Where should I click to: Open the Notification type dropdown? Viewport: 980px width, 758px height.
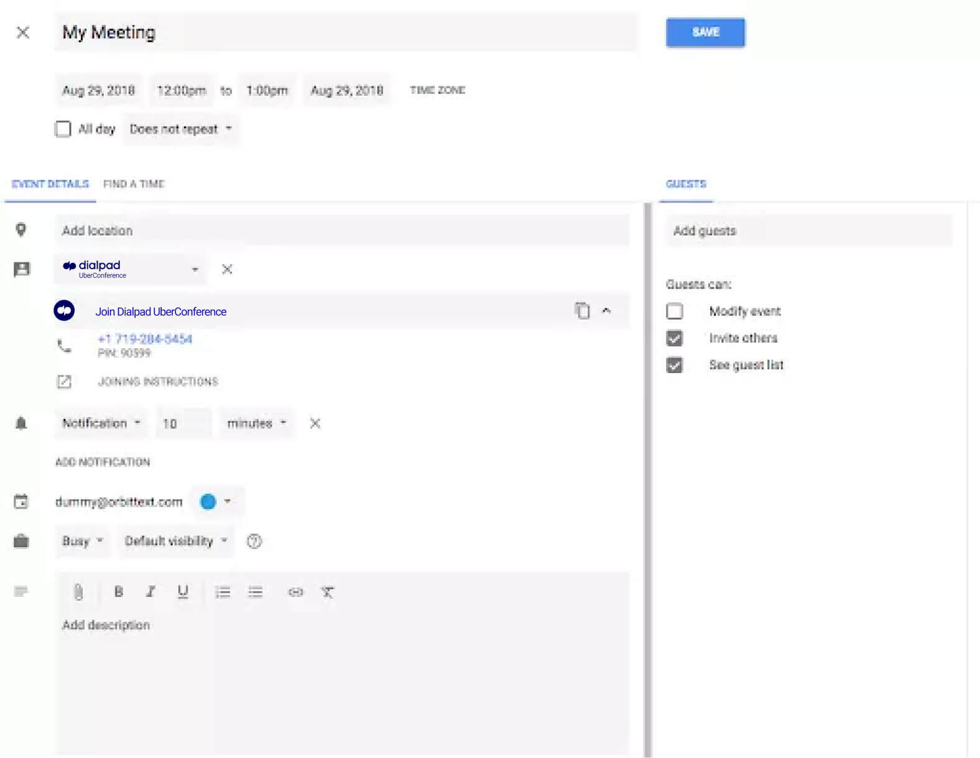coord(101,423)
